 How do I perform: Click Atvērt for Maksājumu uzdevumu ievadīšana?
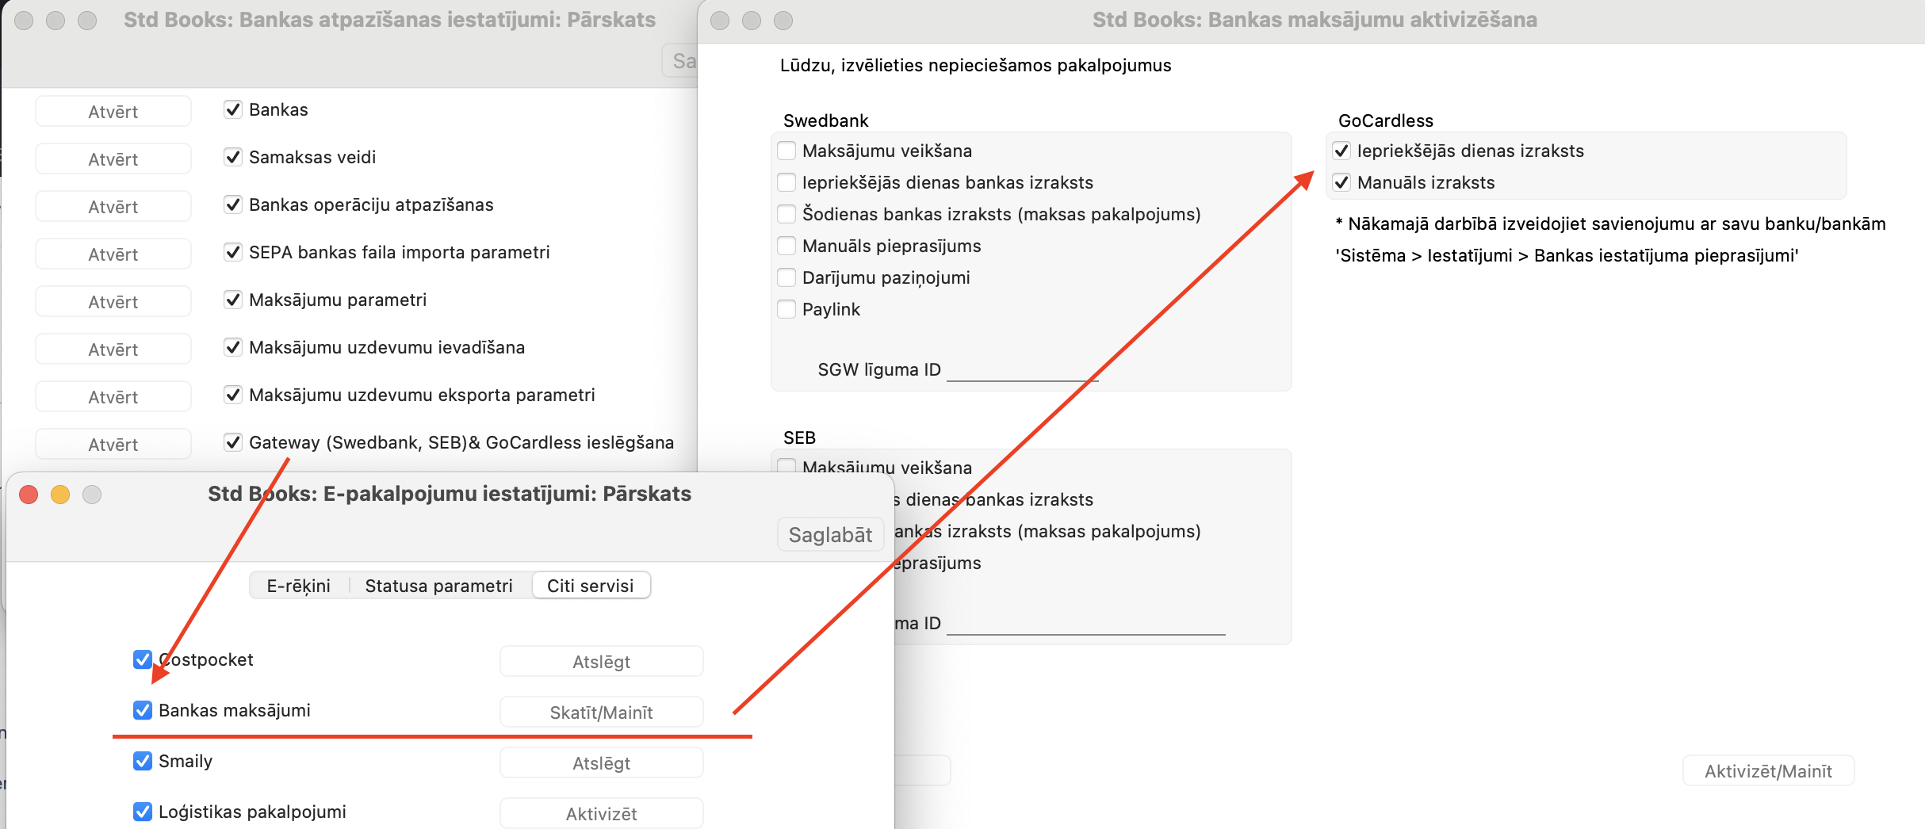(113, 350)
